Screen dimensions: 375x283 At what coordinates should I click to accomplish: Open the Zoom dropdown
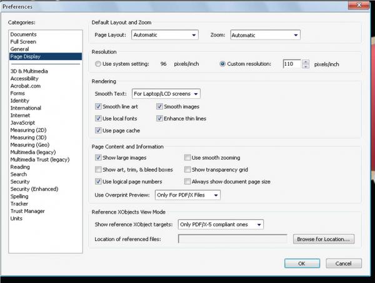click(265, 35)
